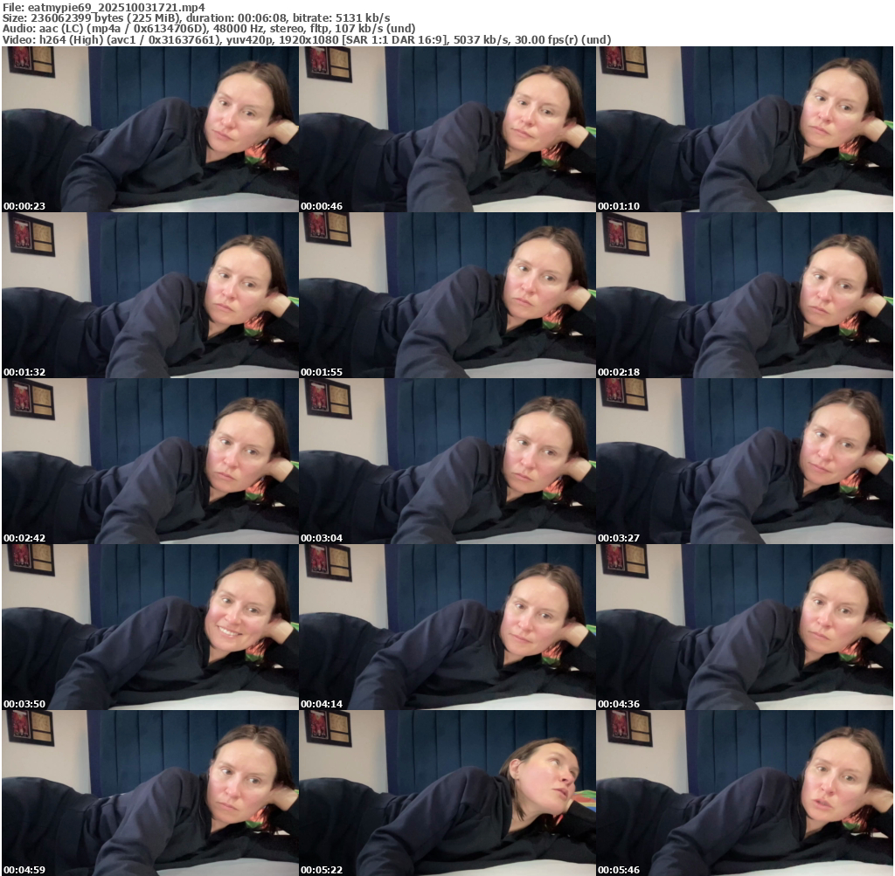895x876 pixels.
Task: Click the 00:04:14 thumbnail
Action: coord(447,627)
